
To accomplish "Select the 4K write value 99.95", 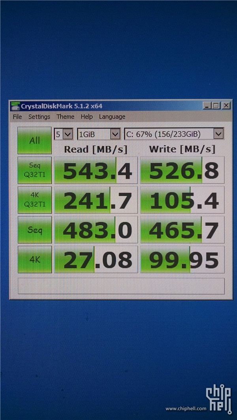I will 182,259.
